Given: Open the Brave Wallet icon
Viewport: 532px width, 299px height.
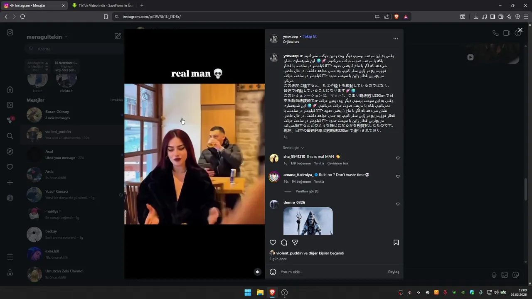Looking at the screenshot, I should 501,17.
